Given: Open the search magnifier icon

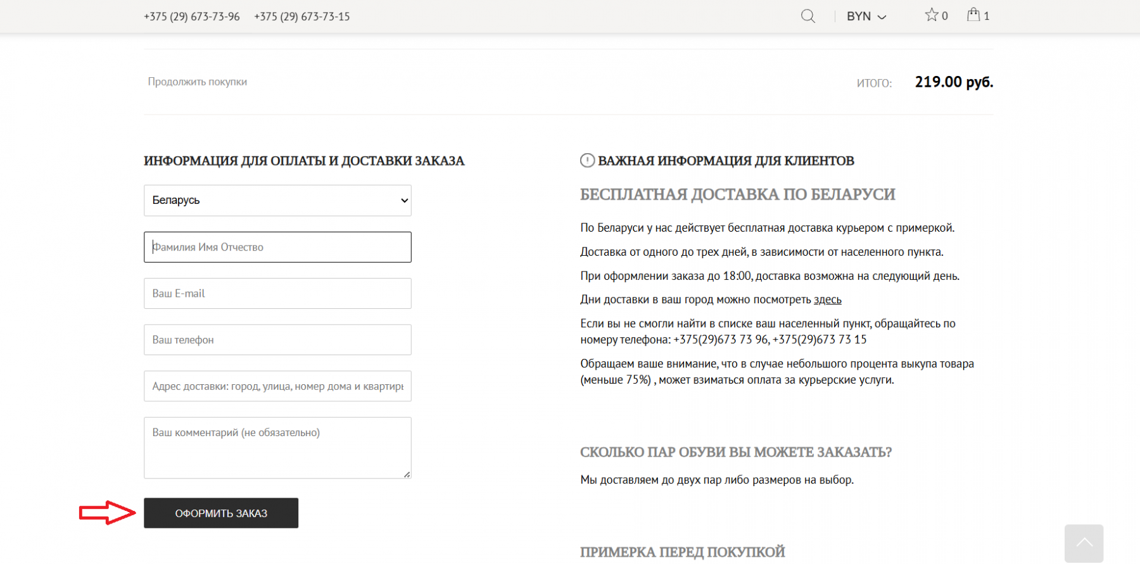Looking at the screenshot, I should click(x=807, y=16).
